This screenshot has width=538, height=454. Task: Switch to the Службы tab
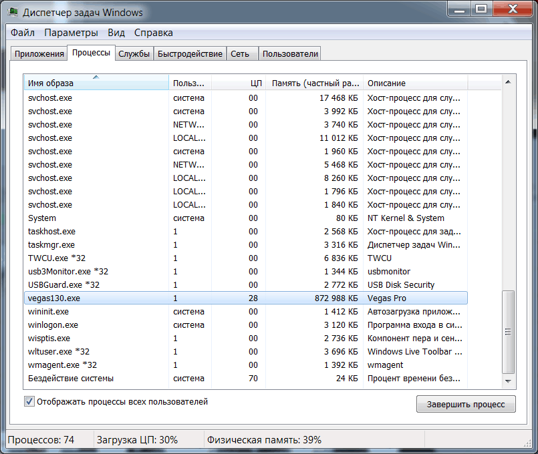134,54
